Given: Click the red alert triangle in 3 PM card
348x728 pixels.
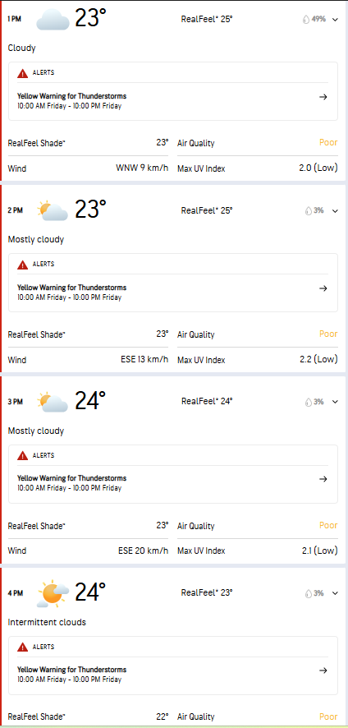Looking at the screenshot, I should 23,456.
